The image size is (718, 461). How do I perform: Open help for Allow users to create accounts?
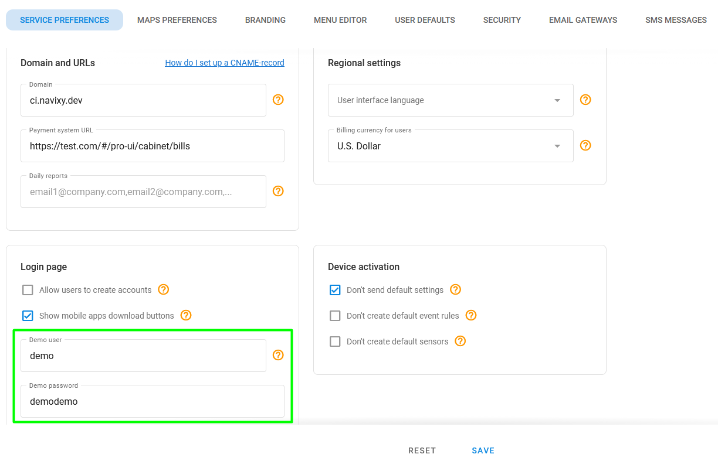[164, 289]
